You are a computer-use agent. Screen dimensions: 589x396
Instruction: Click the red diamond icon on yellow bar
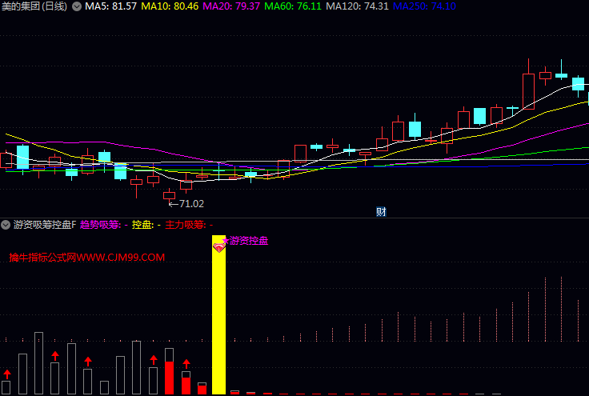pos(219,247)
